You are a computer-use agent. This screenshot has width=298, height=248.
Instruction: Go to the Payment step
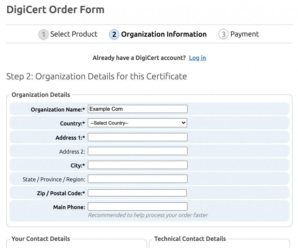tap(244, 34)
